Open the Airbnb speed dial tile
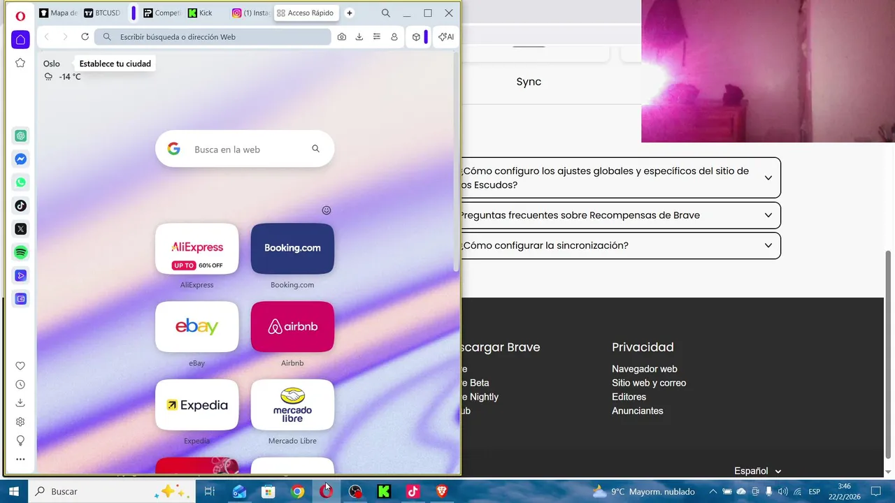 point(292,326)
